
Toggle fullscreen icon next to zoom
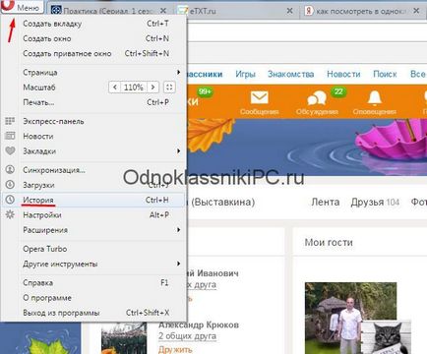pyautogui.click(x=169, y=88)
